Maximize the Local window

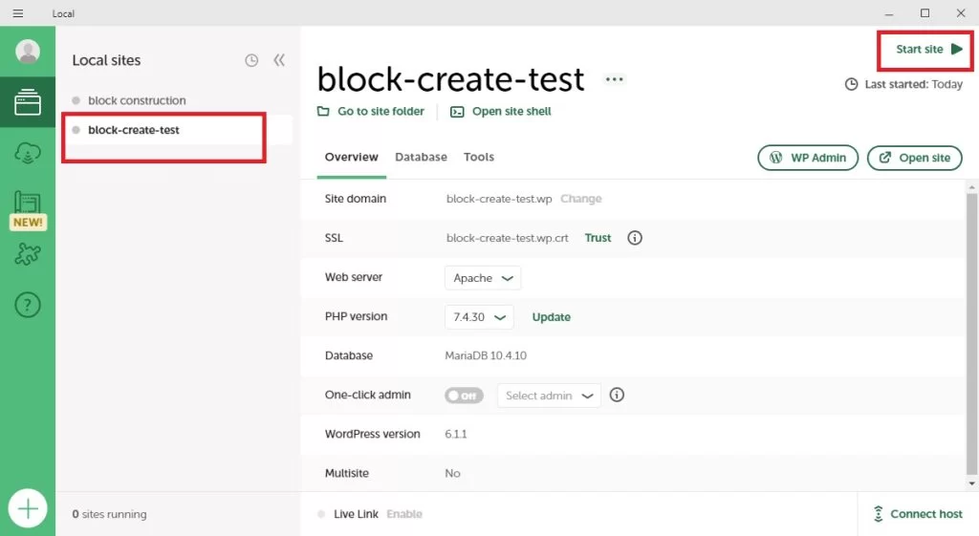pyautogui.click(x=925, y=13)
